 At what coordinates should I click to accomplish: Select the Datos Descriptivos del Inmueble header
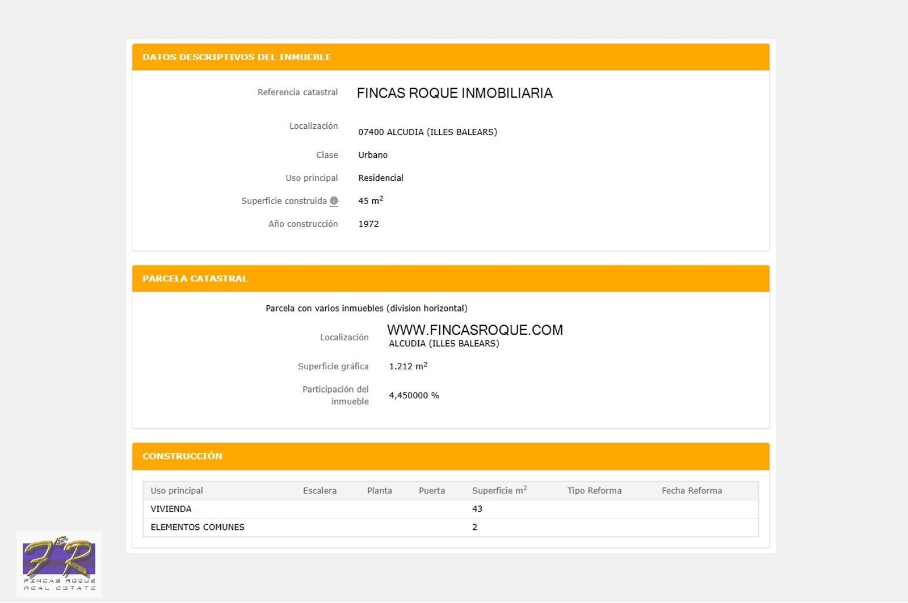tap(237, 57)
